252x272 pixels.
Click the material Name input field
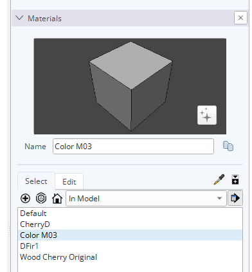point(133,147)
